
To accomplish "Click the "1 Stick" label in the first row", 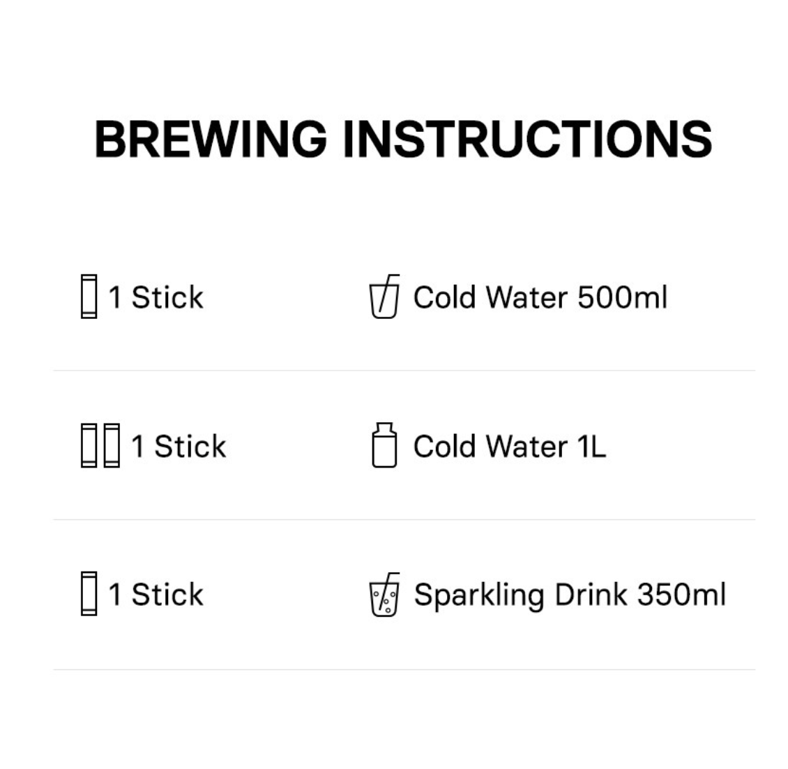I will [x=156, y=298].
